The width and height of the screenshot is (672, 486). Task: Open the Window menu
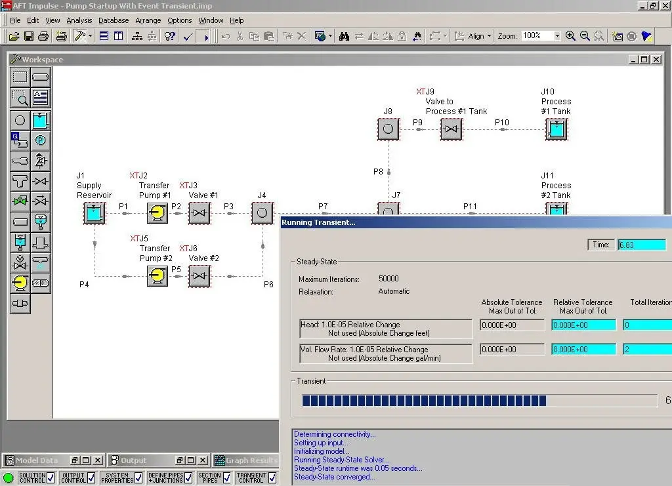[x=211, y=20]
